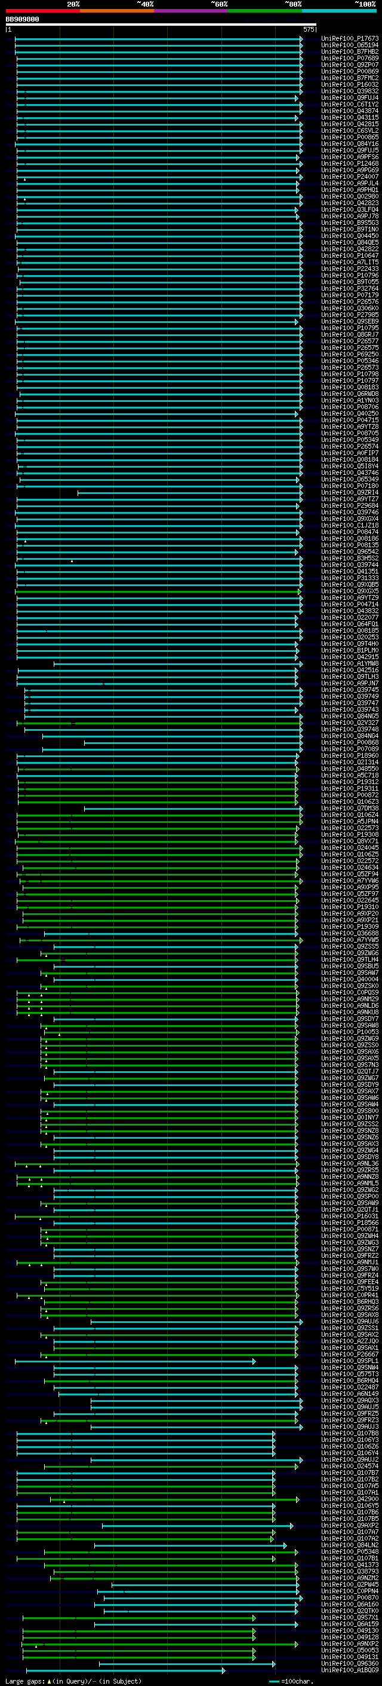Screen dimensions: 382x1686
Task: Open hit UniRef100_O65194
Action: coord(350,45)
